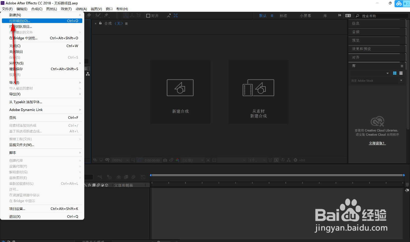Show more workspaces via double chevron
410x242 pixels.
[340, 15]
